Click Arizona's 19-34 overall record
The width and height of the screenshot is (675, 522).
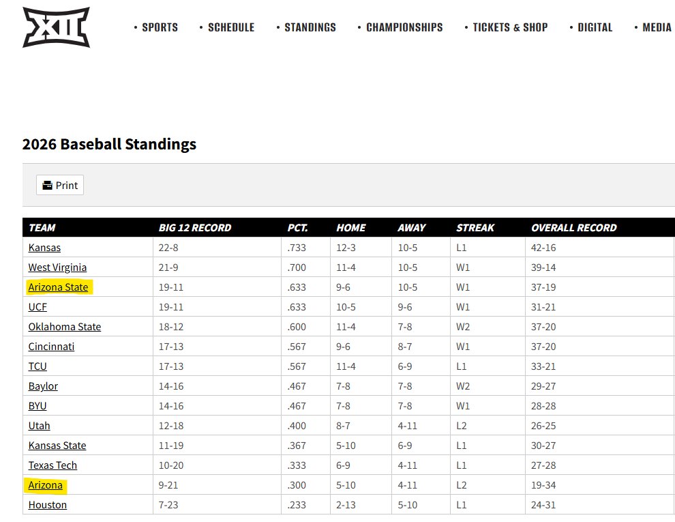[x=543, y=485]
